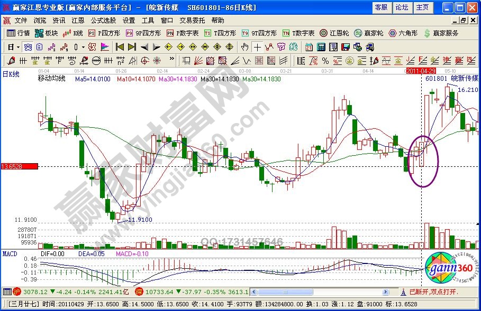Select the hand pan tool

245,46
